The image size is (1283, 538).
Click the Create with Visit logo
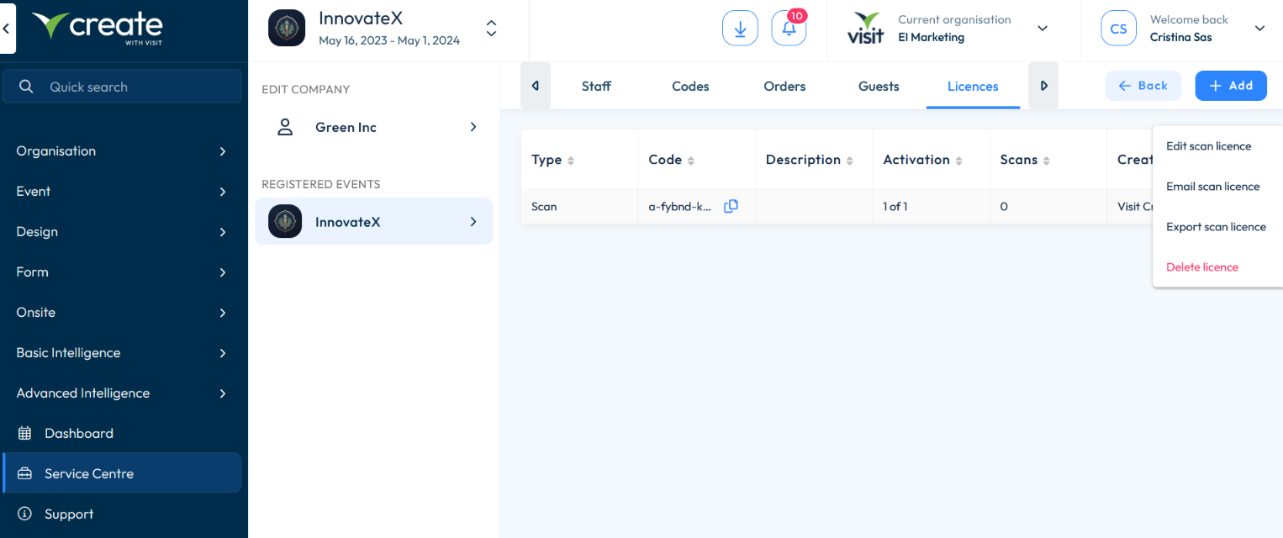coord(97,26)
